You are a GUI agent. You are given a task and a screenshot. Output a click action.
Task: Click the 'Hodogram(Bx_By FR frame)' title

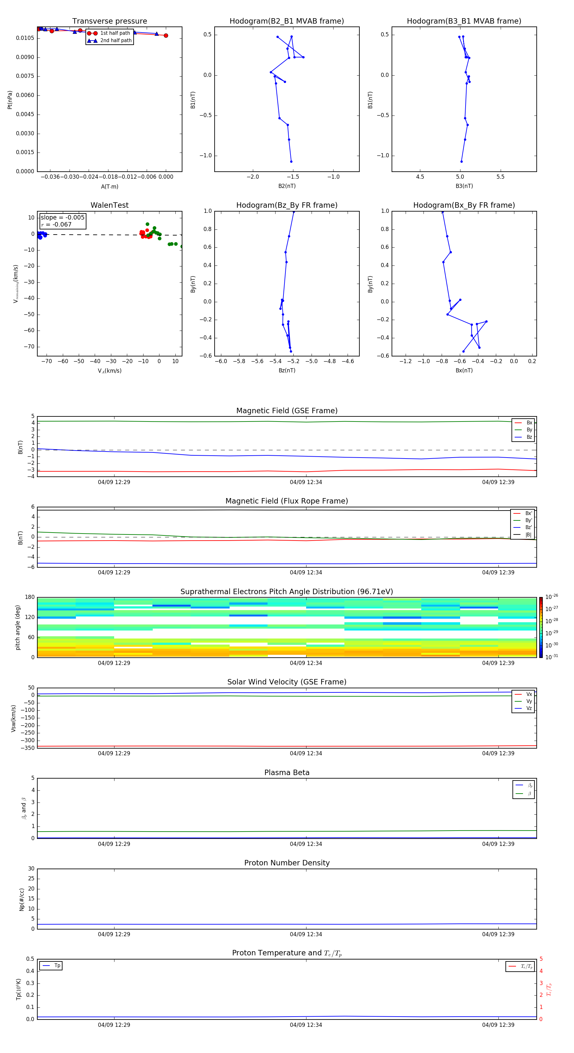(464, 205)
